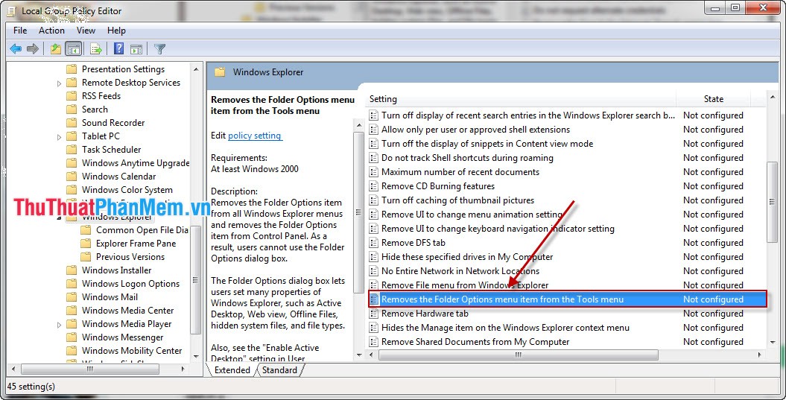786x400 pixels.
Task: Select Common Open File Dialog subfolder
Action: coord(142,230)
